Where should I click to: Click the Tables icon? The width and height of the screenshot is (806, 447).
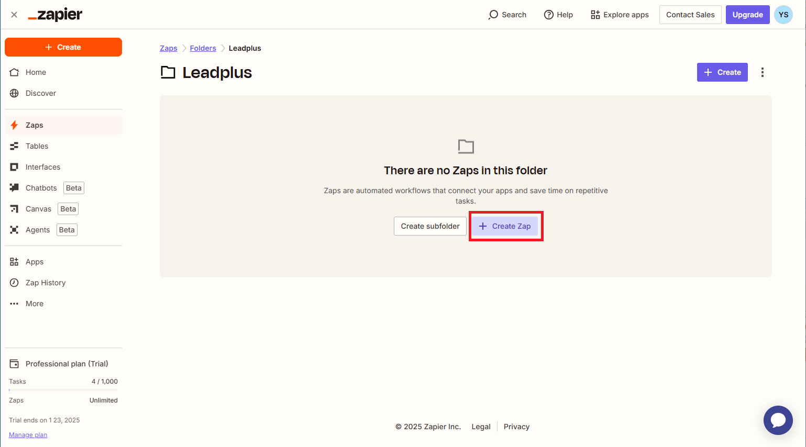(14, 146)
